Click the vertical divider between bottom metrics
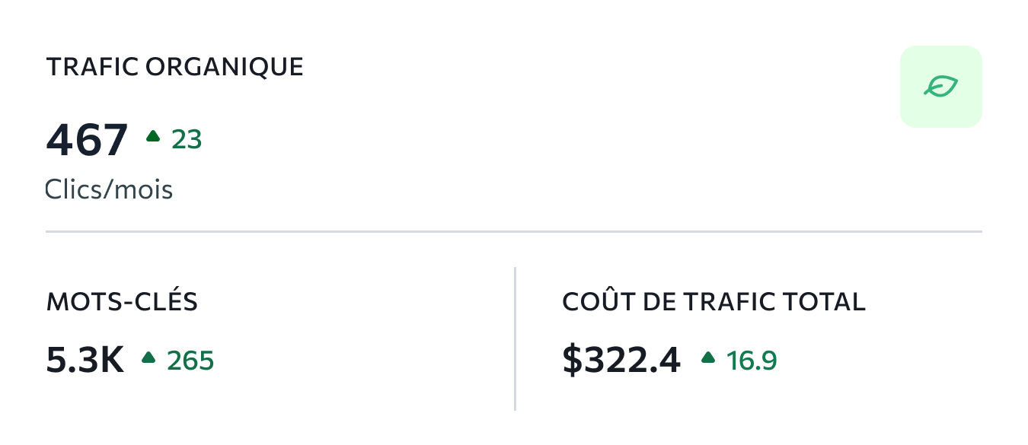The height and width of the screenshot is (445, 1028). (516, 339)
